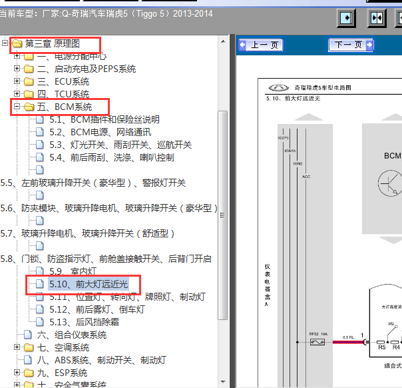
Task: Click document icon of 5.1 entry
Action: coord(39,119)
